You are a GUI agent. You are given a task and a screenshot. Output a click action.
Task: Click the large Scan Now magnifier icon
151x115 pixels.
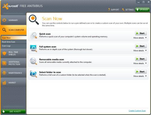click(x=34, y=19)
